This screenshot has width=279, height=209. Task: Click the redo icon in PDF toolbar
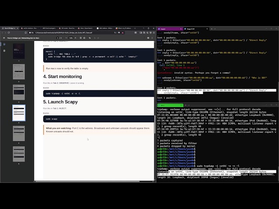tap(98, 38)
